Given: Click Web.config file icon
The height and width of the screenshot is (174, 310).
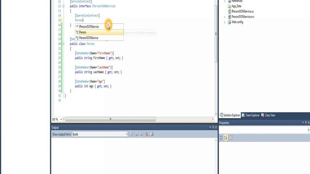Looking at the screenshot, I should 229,22.
